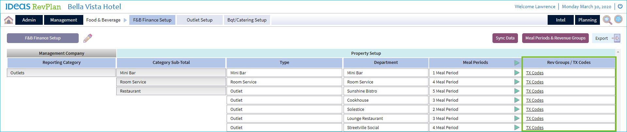Image resolution: width=627 pixels, height=132 pixels.
Task: Click the IDeaS RevPlan logo
Action: point(33,7)
